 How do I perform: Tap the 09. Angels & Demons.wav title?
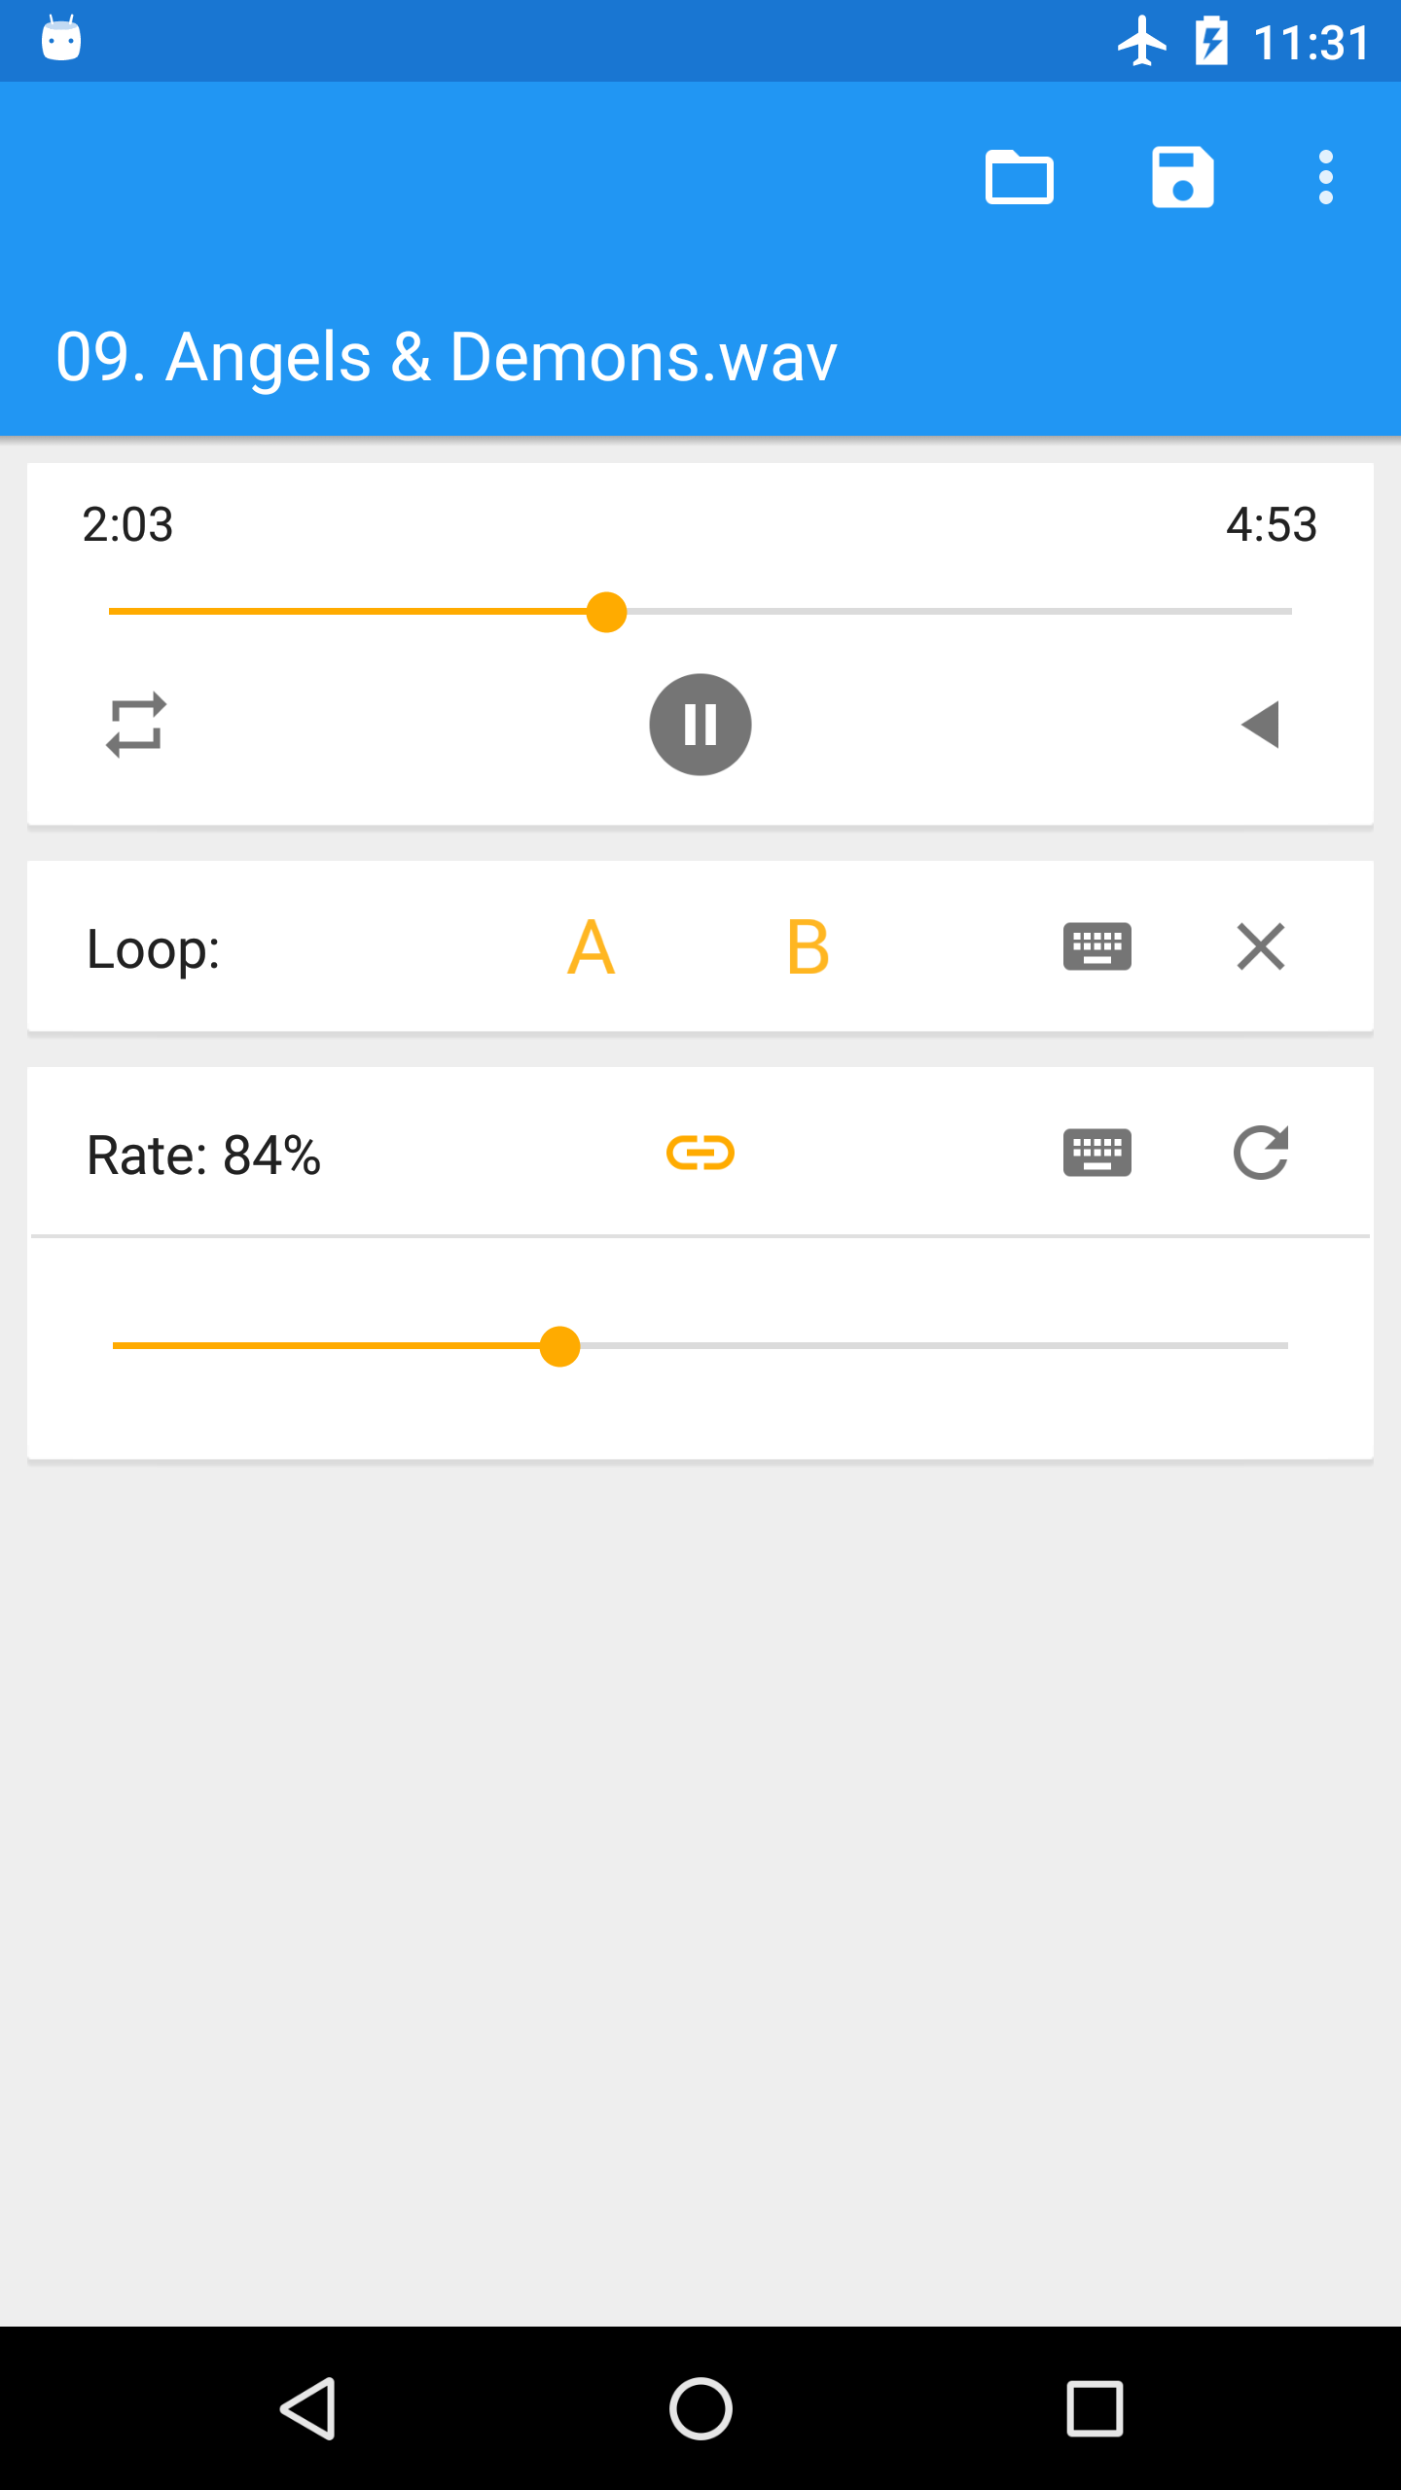[x=447, y=357]
